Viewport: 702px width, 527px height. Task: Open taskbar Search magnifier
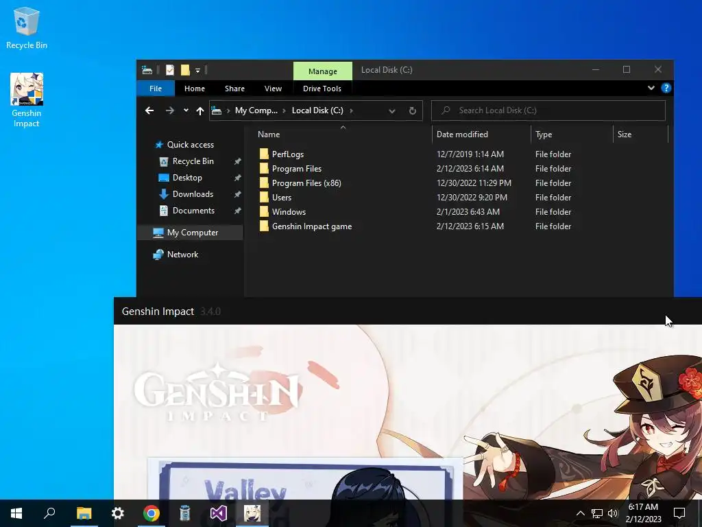[49, 513]
